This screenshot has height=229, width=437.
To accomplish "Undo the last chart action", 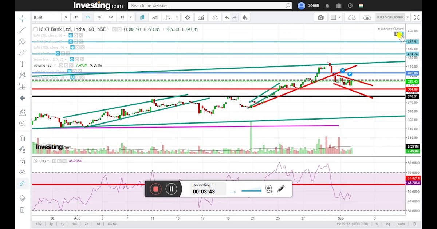I will point(227,17).
